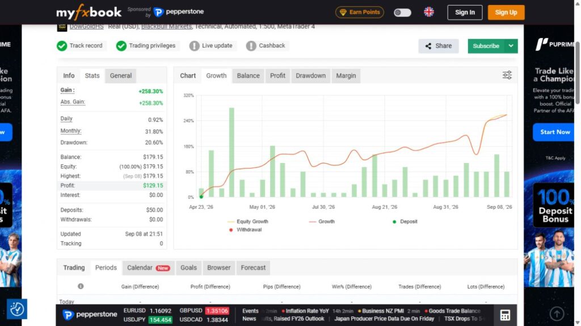Open chart settings sliders icon
581x326 pixels.
tap(507, 75)
